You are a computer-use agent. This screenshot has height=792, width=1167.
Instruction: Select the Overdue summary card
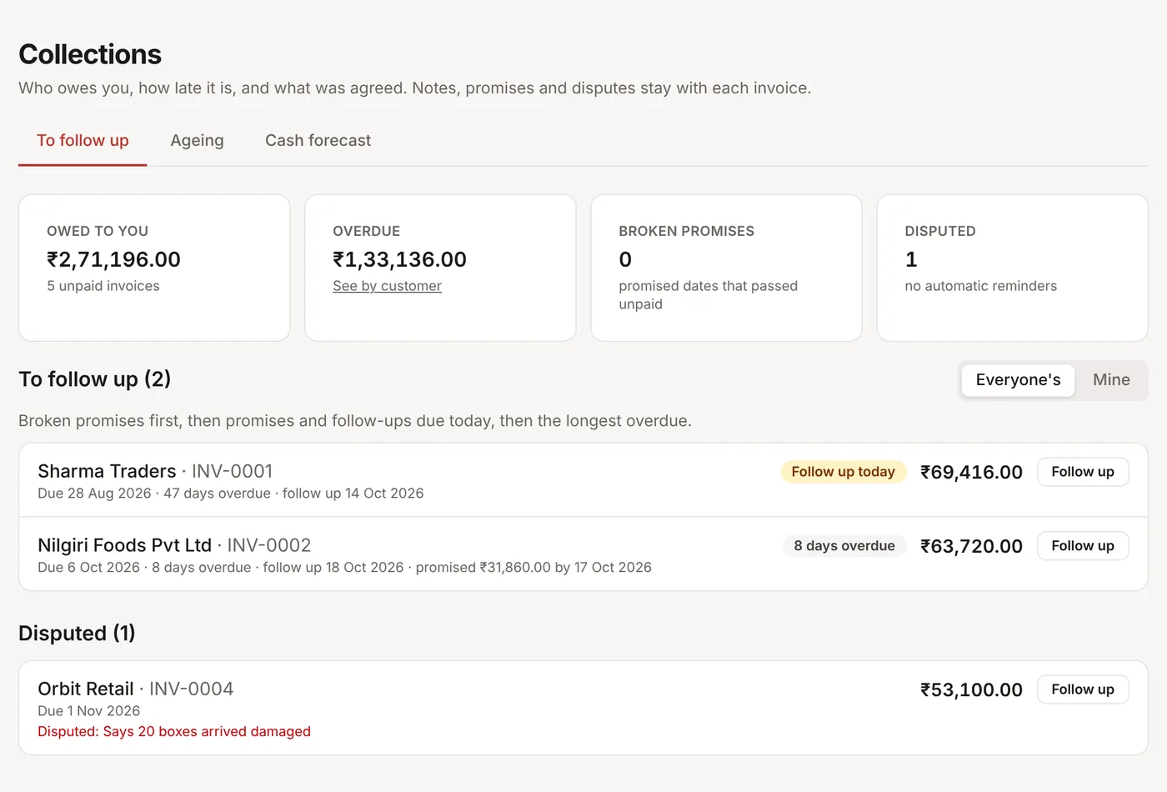pos(440,268)
